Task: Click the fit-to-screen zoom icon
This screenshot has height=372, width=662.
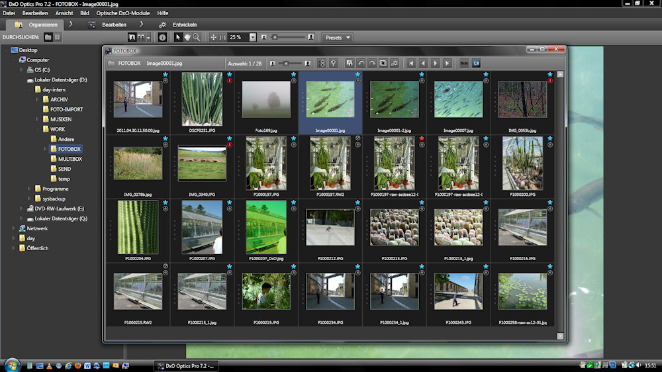Action: [213, 37]
